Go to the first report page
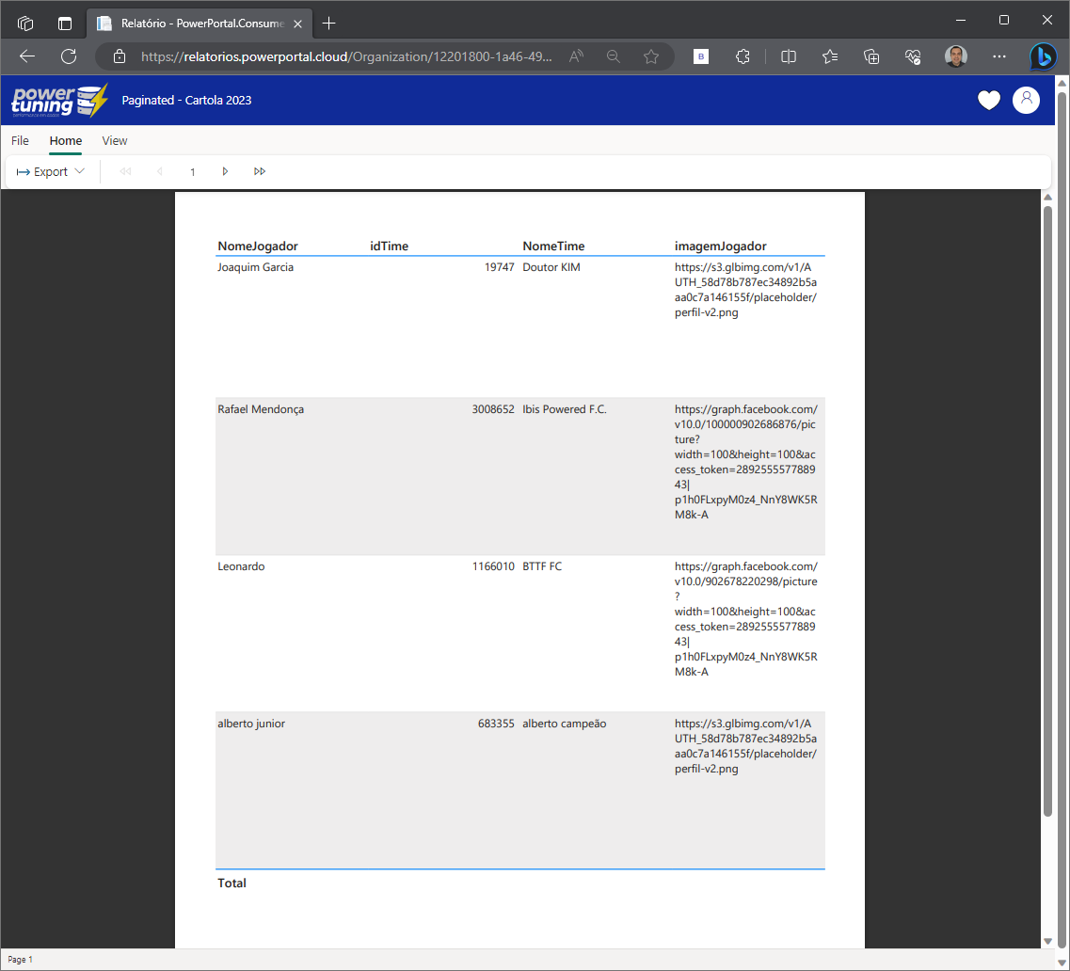This screenshot has height=971, width=1070. tap(125, 171)
